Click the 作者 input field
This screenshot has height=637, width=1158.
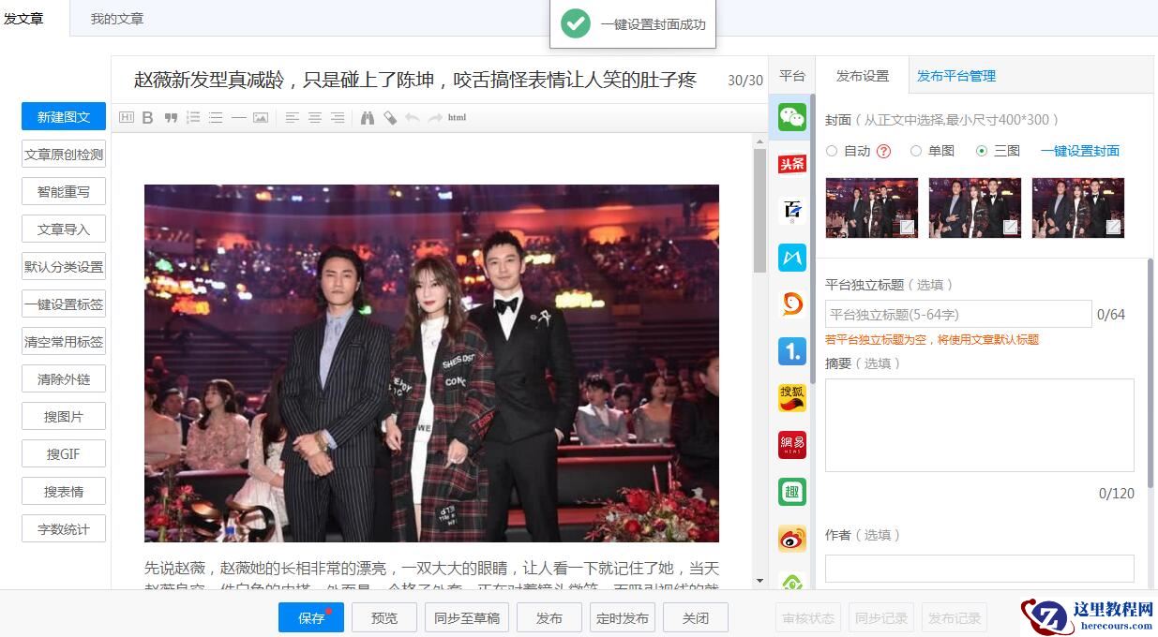tap(980, 569)
